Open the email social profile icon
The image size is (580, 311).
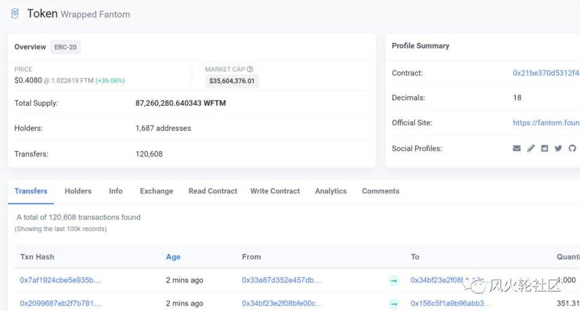(x=517, y=149)
